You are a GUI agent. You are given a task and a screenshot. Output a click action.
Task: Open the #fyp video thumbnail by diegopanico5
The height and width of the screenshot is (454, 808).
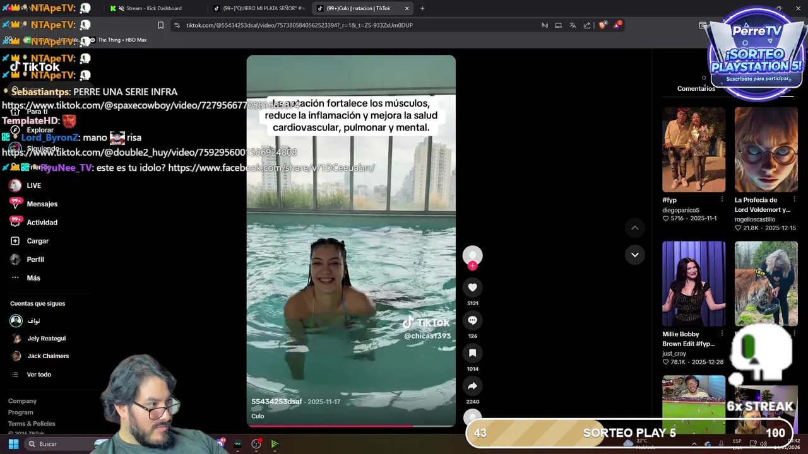tap(694, 149)
